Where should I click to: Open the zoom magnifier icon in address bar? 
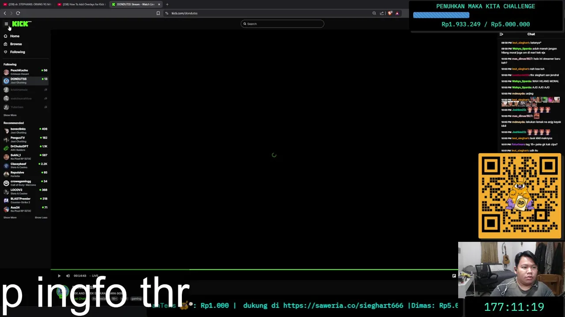[x=374, y=13]
